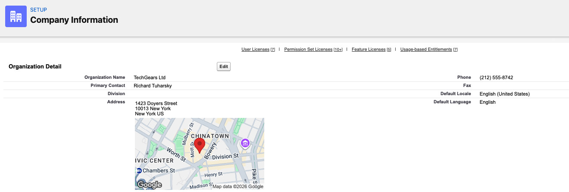Viewport: 569px width, 192px height.
Task: Click the Organization Name field label
Action: tap(105, 77)
